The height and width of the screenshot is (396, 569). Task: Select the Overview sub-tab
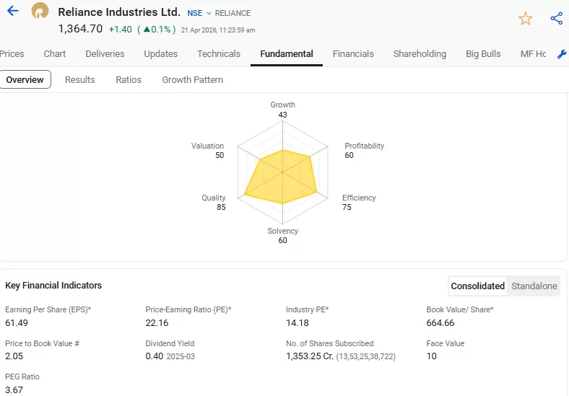[x=25, y=80]
